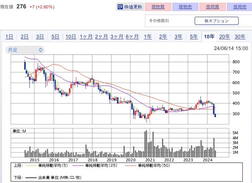Open 信用売 order link

coord(240,7)
